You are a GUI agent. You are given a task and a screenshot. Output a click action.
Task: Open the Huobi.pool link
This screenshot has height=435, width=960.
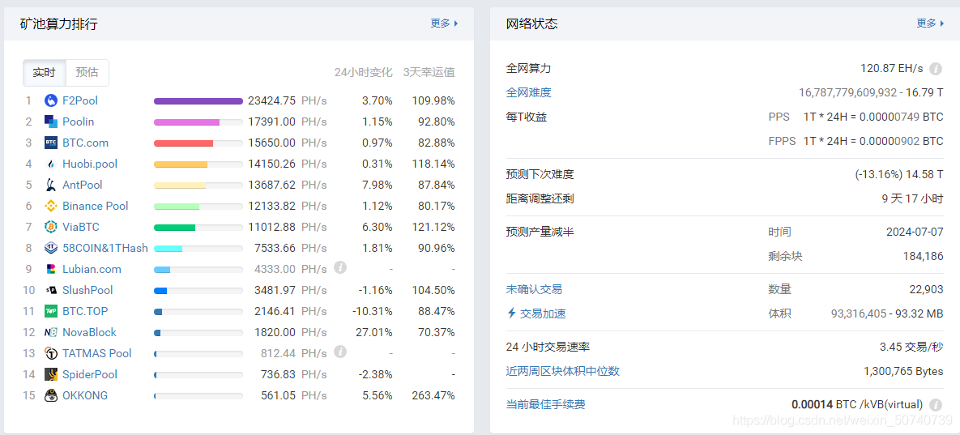(x=90, y=164)
